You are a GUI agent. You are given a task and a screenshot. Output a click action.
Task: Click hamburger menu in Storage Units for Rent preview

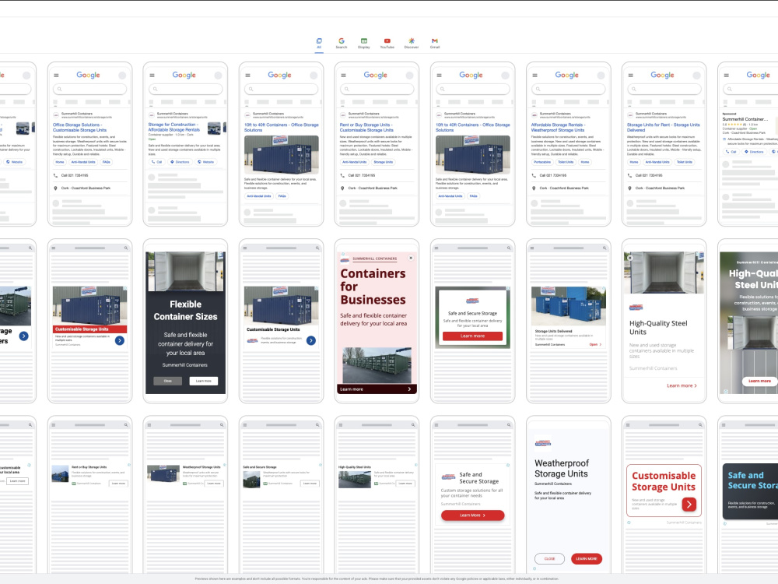point(631,76)
